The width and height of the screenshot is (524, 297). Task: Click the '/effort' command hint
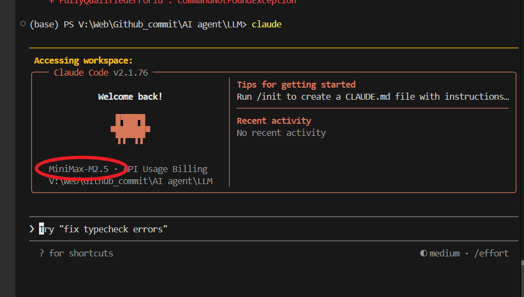tap(491, 253)
